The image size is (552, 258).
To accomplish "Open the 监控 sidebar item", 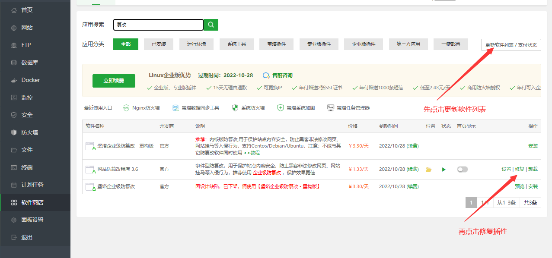I will pos(35,98).
